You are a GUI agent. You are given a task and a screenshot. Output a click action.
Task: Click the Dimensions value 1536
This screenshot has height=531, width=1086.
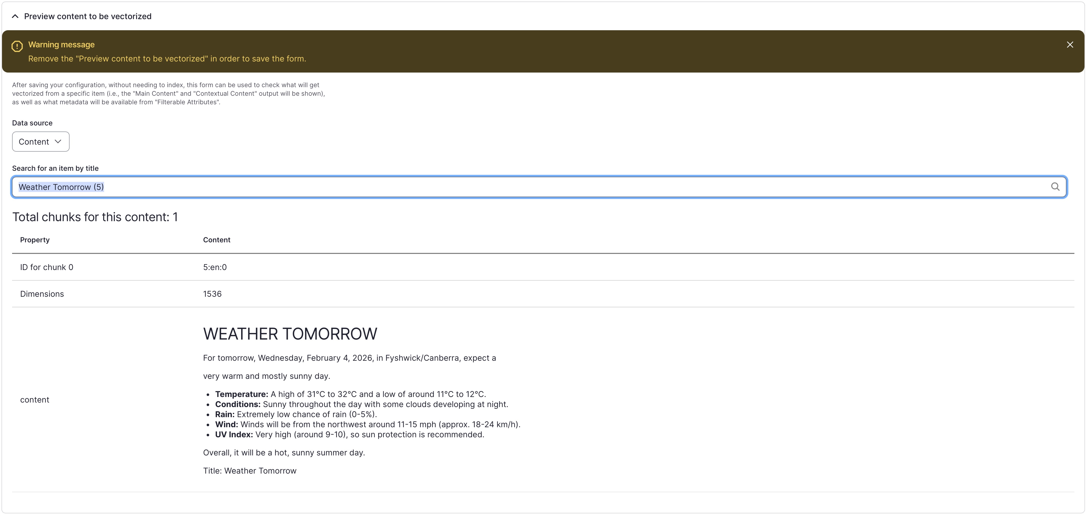coord(212,294)
